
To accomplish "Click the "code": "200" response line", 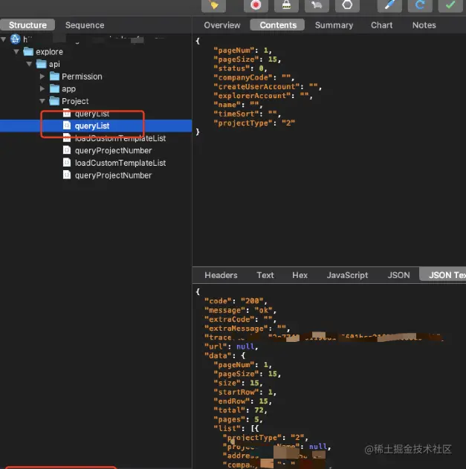I will [x=236, y=301].
